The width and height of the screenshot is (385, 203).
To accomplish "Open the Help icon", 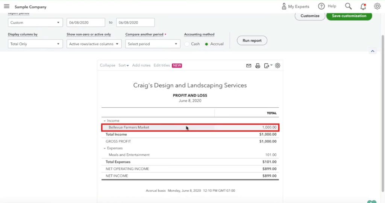I will [321, 6].
